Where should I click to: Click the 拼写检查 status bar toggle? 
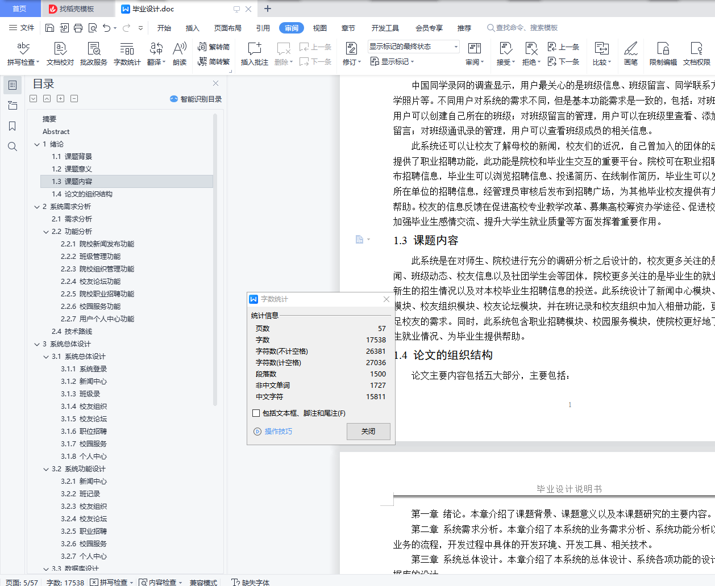coord(111,582)
